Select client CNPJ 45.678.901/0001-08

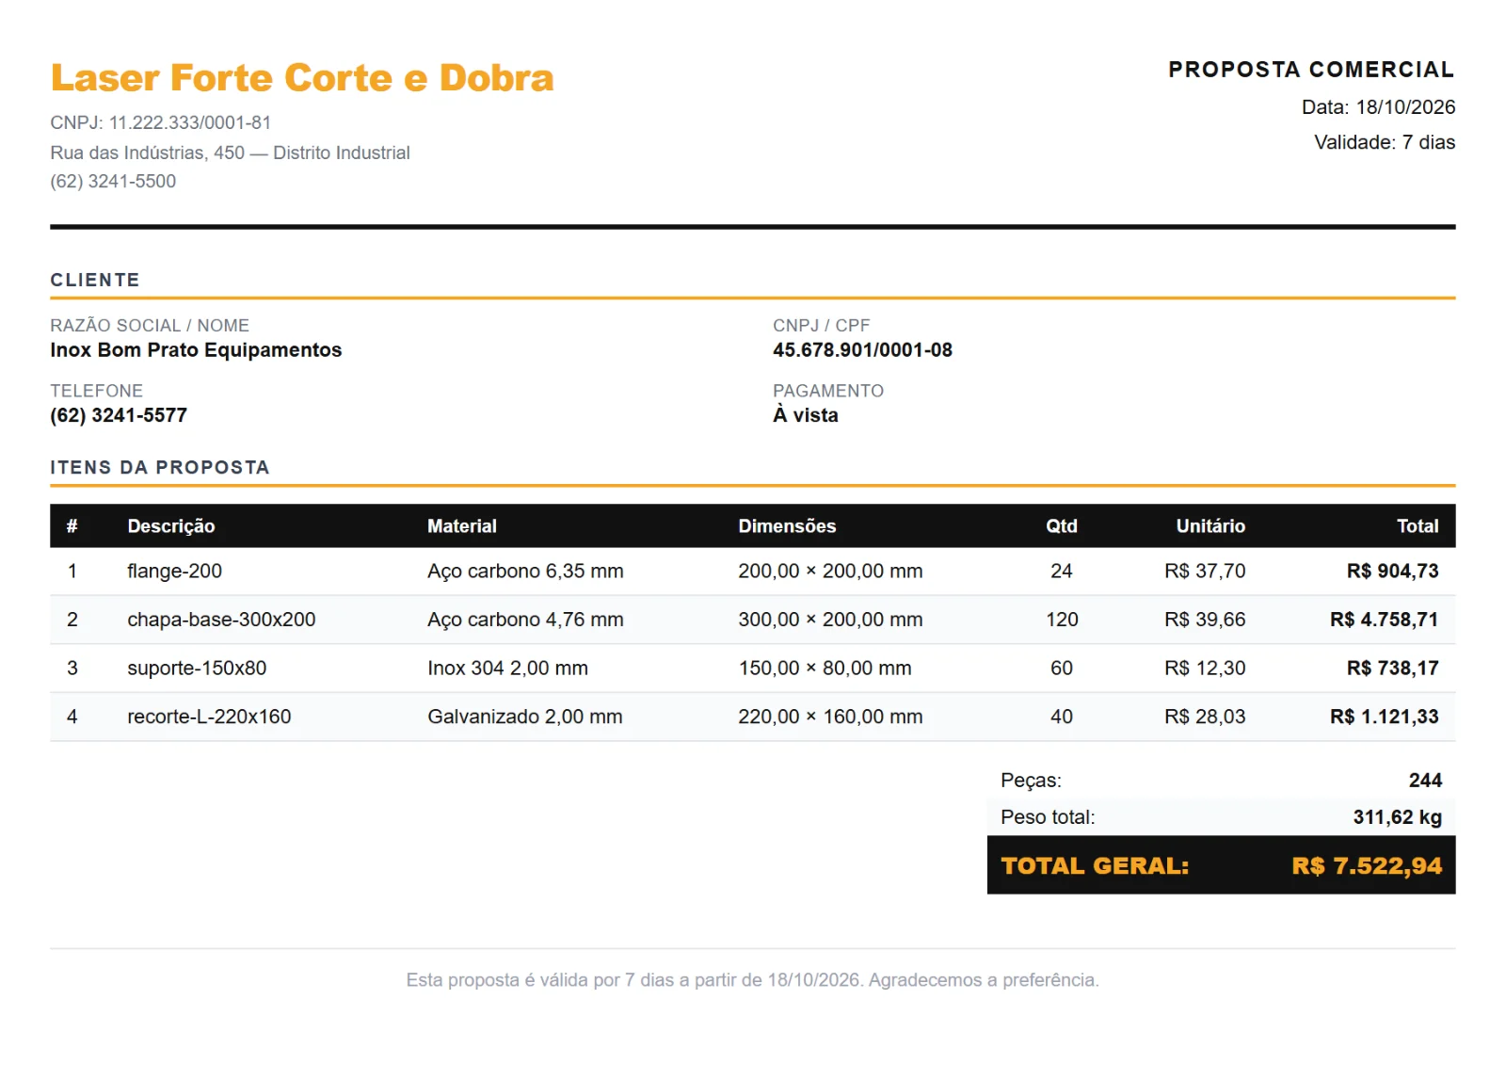click(862, 349)
